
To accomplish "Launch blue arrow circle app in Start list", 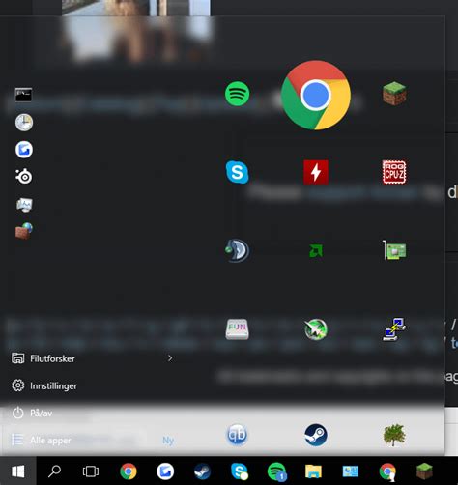I will [x=24, y=150].
